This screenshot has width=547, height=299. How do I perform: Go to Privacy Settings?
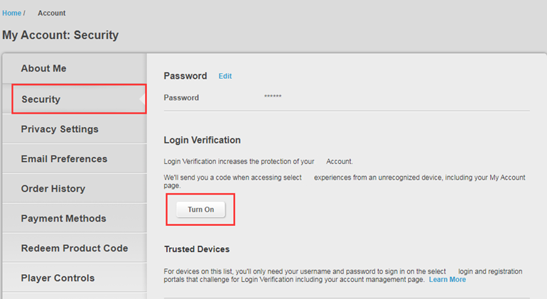(x=60, y=129)
